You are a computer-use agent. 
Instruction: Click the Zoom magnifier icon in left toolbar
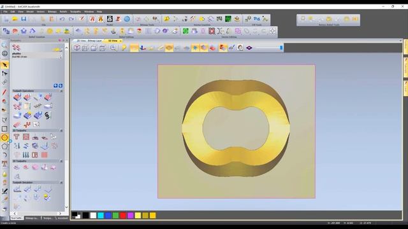click(x=4, y=45)
